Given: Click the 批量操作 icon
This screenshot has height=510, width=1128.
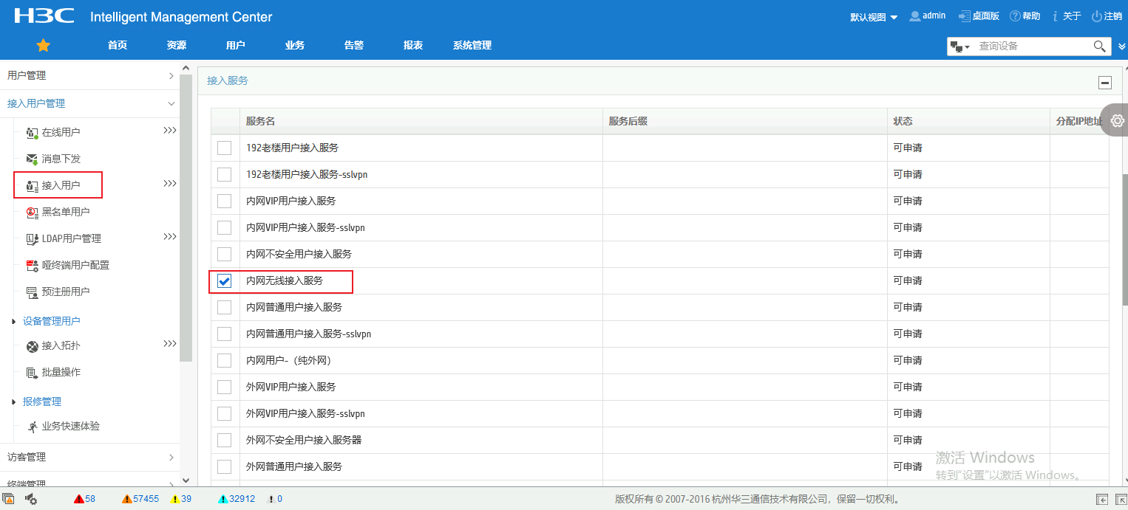Looking at the screenshot, I should click(x=32, y=373).
